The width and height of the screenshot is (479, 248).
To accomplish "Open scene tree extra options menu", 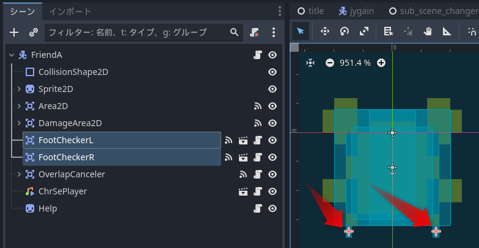I will 274,32.
